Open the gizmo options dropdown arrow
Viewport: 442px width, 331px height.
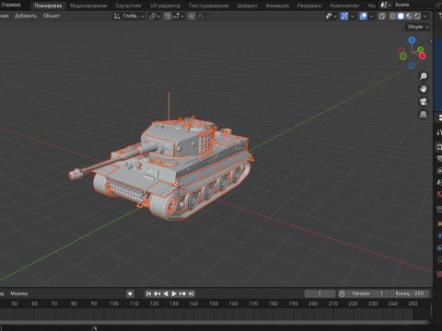pyautogui.click(x=353, y=17)
